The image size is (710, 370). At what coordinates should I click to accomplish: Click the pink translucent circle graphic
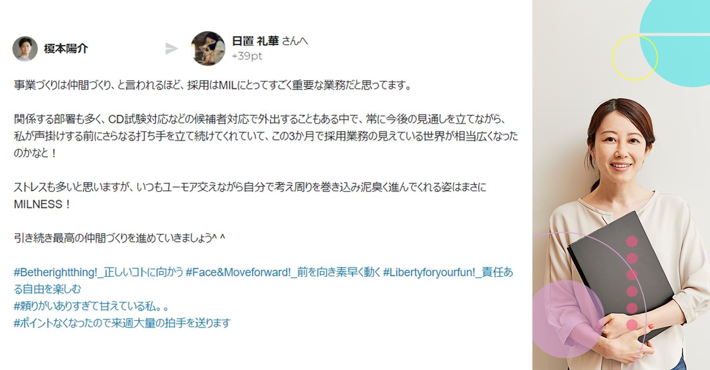567,319
